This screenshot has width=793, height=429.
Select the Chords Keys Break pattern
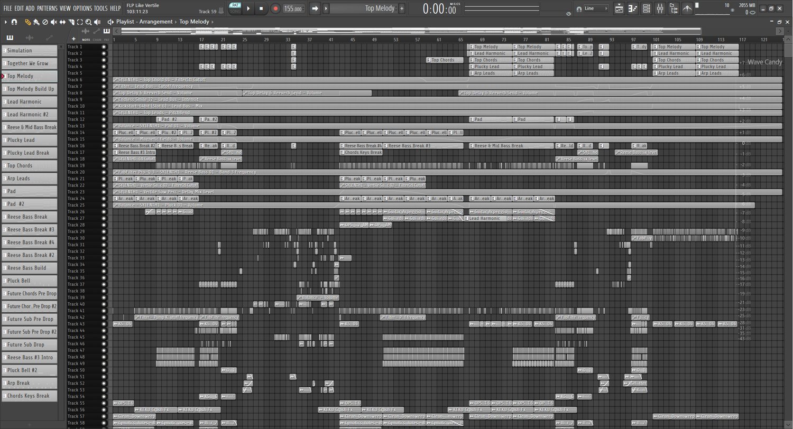point(30,396)
